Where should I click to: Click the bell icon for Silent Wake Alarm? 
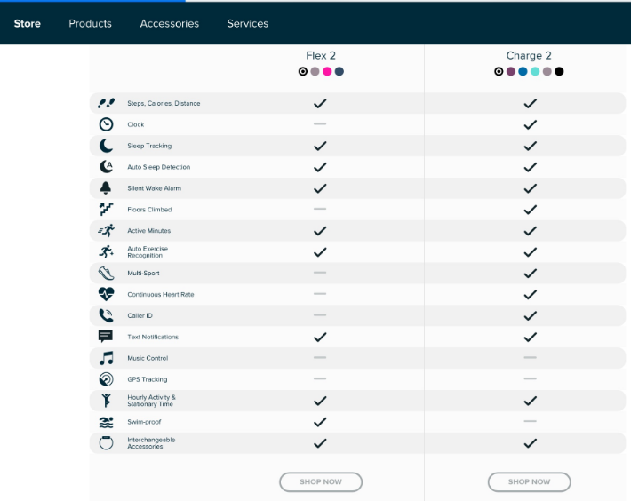click(106, 187)
